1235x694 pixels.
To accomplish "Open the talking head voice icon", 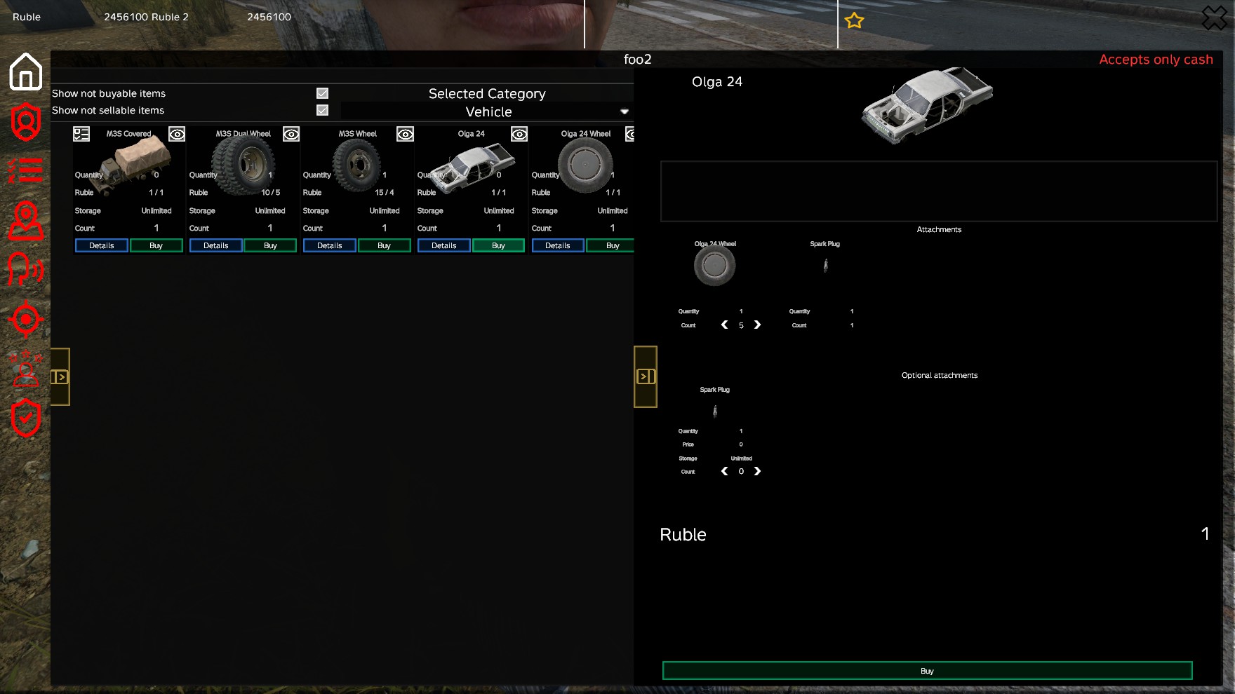I will (26, 269).
